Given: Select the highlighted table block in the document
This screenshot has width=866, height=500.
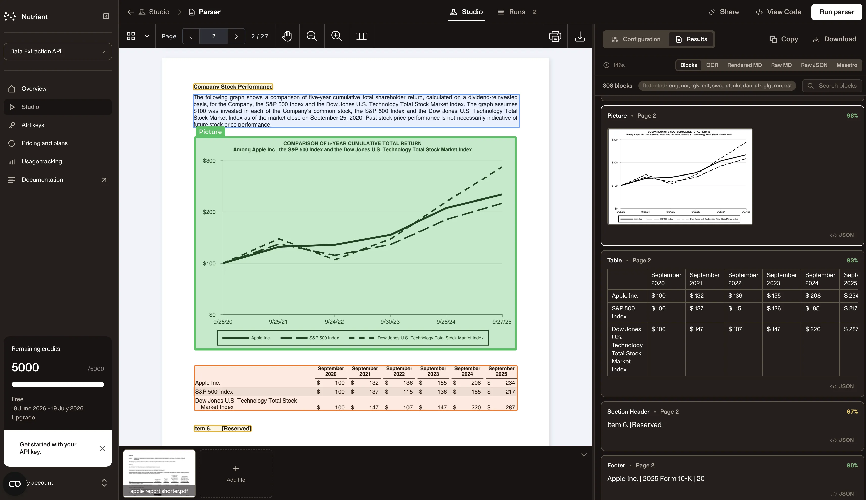Looking at the screenshot, I should [x=355, y=388].
